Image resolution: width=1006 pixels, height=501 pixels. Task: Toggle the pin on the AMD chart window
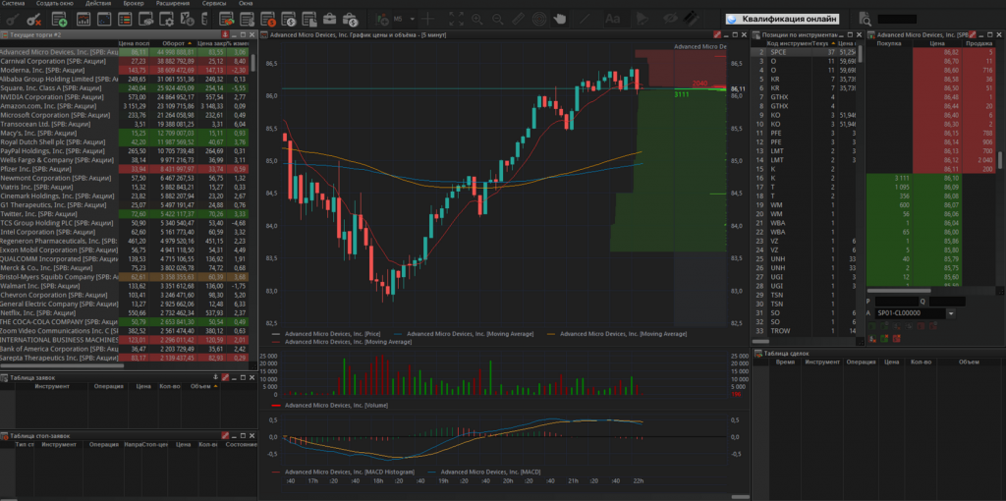pos(717,34)
